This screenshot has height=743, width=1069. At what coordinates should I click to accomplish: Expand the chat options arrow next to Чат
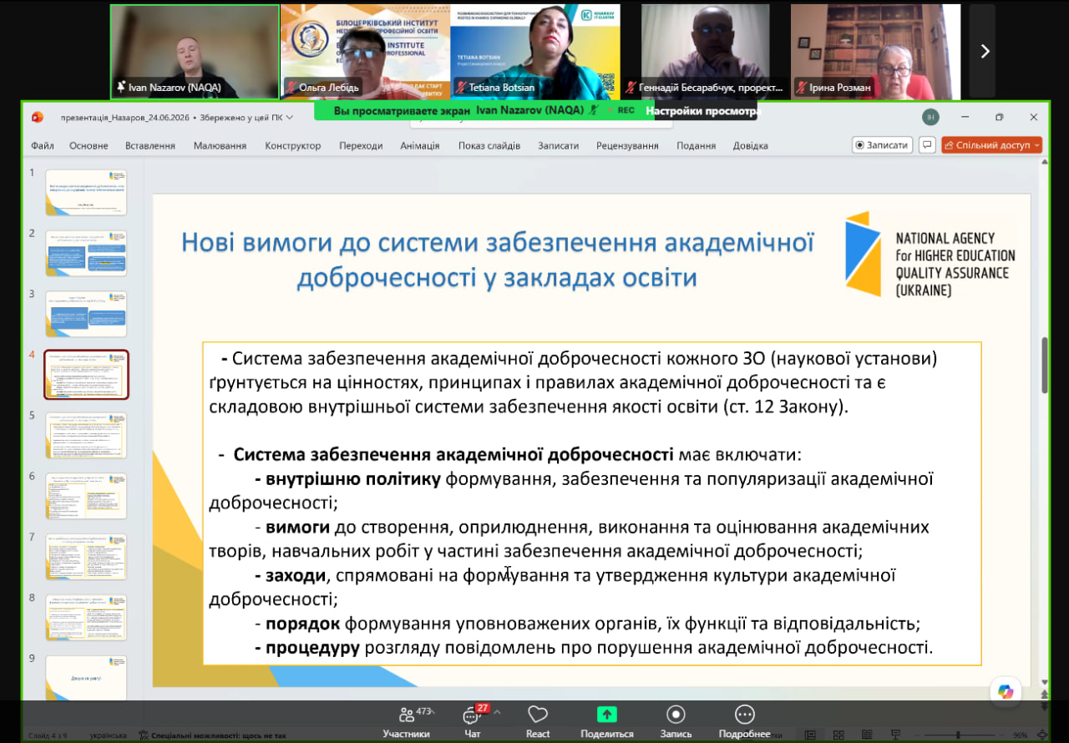point(497,712)
